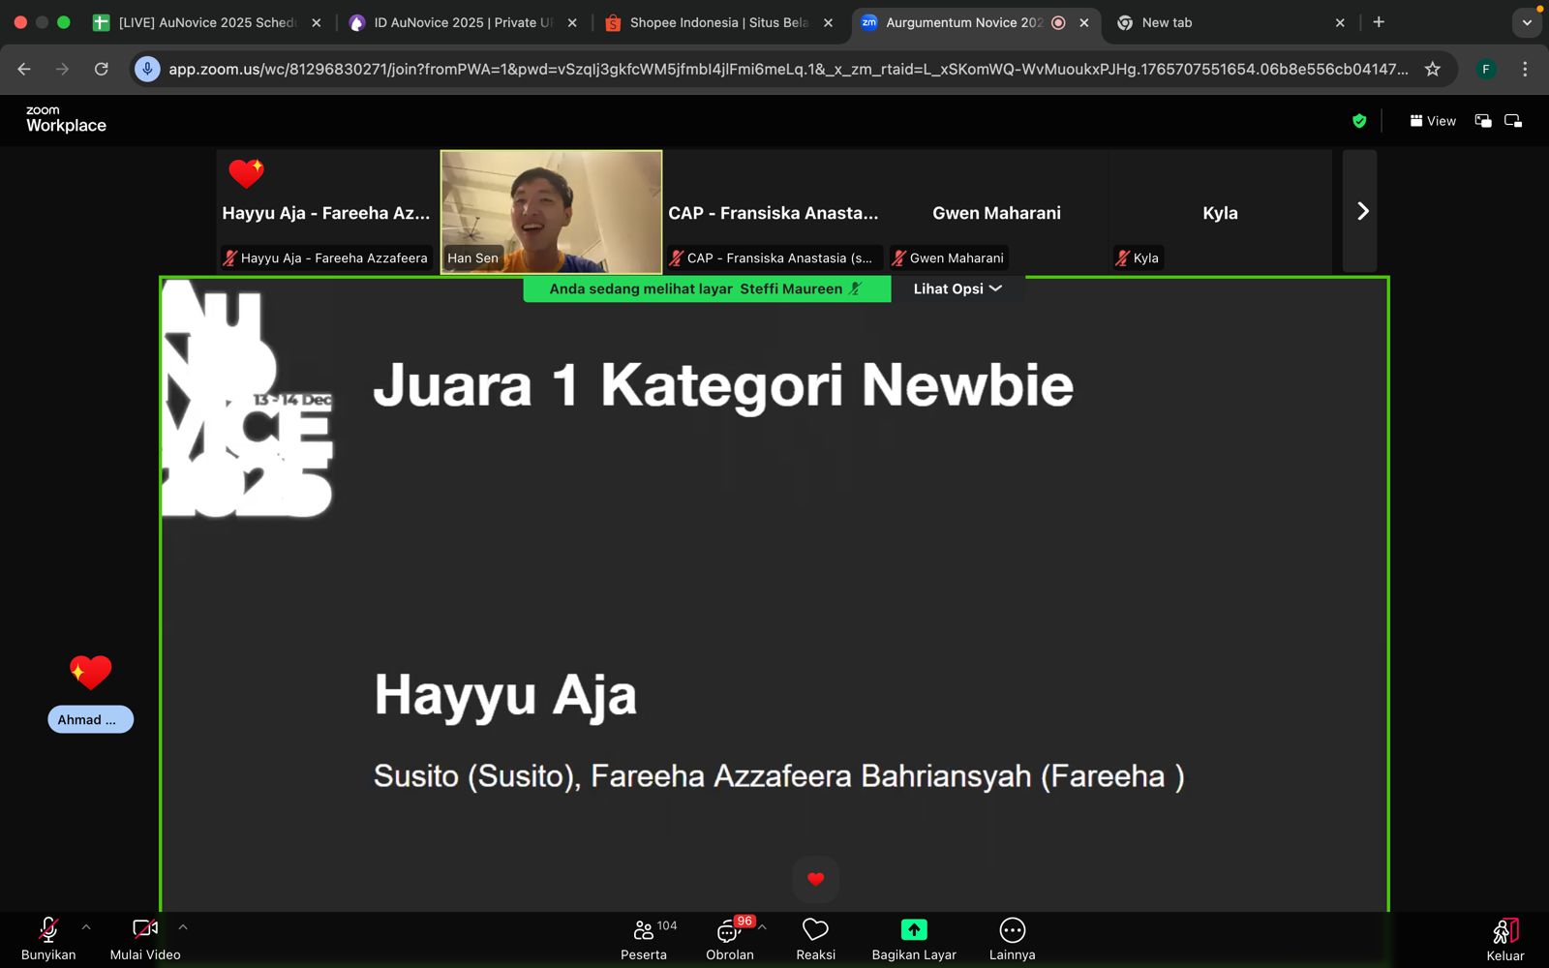The width and height of the screenshot is (1549, 968).
Task: Show next participants with right arrow
Action: 1362,211
